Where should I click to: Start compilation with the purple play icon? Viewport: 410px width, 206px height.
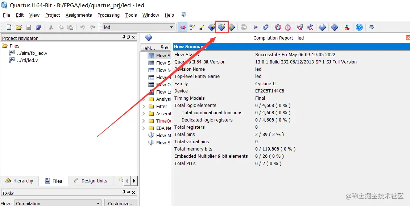tap(256, 27)
